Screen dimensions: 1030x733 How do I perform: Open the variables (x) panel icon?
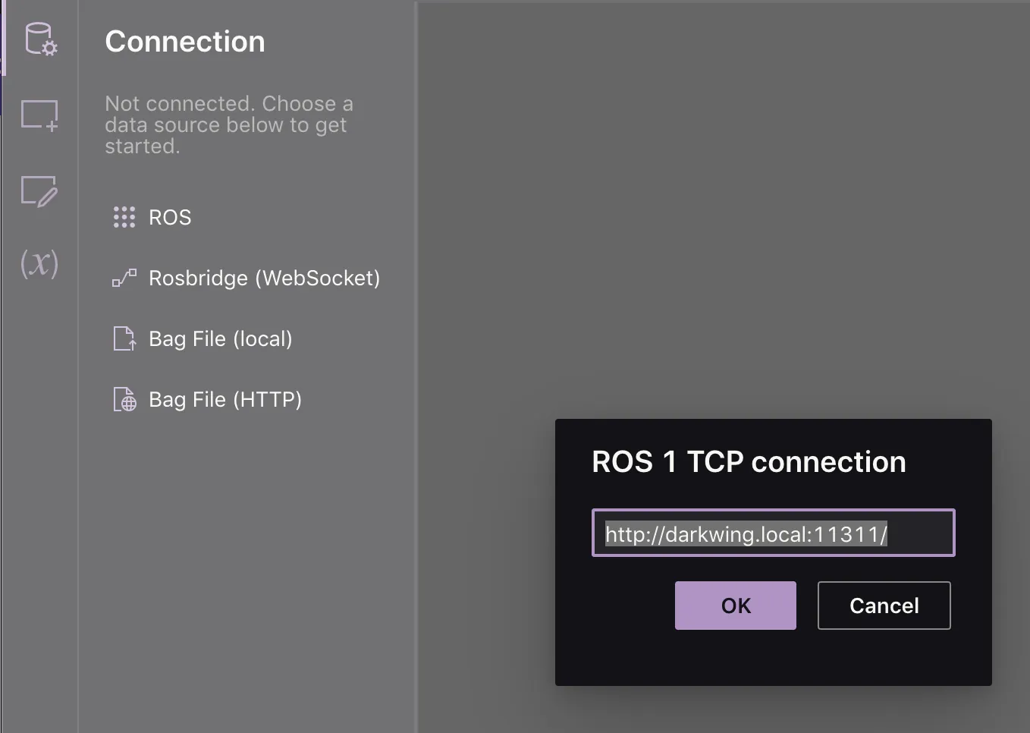pyautogui.click(x=39, y=264)
